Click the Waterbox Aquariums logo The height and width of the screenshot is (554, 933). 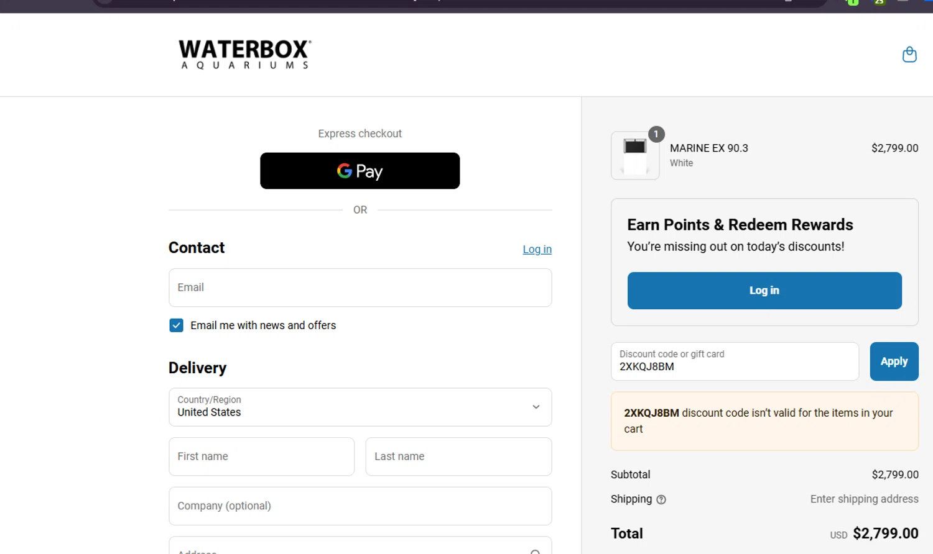245,55
